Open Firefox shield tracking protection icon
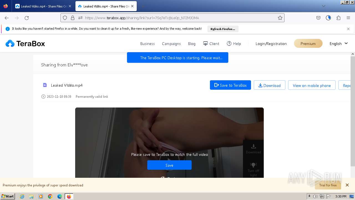 (65, 18)
